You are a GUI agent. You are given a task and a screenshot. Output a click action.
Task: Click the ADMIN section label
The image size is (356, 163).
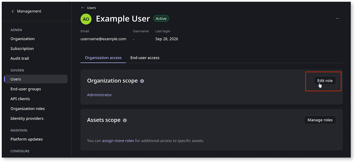pyautogui.click(x=16, y=30)
